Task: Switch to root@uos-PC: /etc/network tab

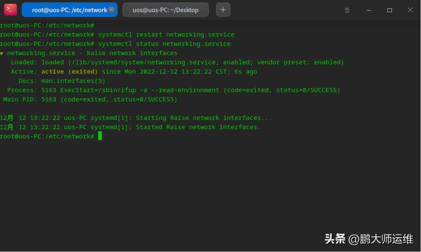Action: pyautogui.click(x=69, y=10)
